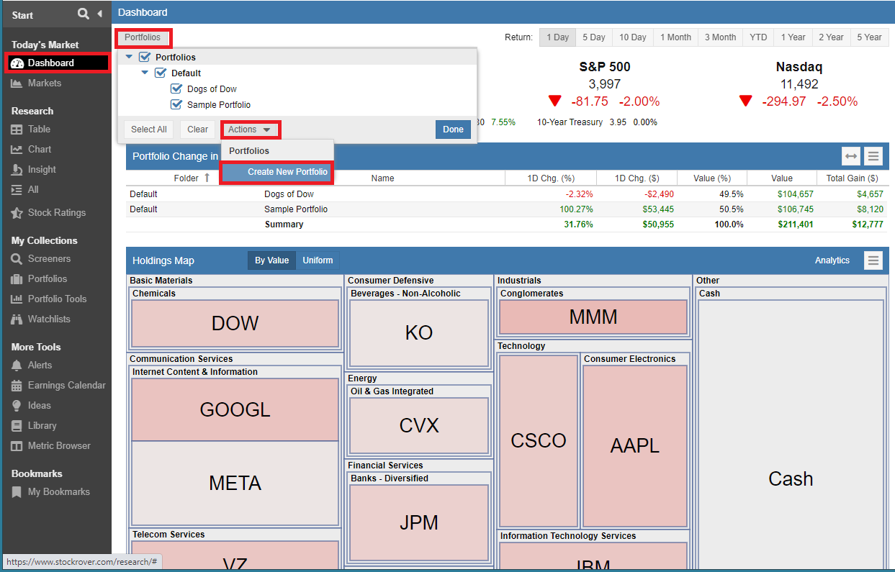This screenshot has height=572, width=895.
Task: Open the Portfolios selector dropdown button
Action: pyautogui.click(x=143, y=37)
